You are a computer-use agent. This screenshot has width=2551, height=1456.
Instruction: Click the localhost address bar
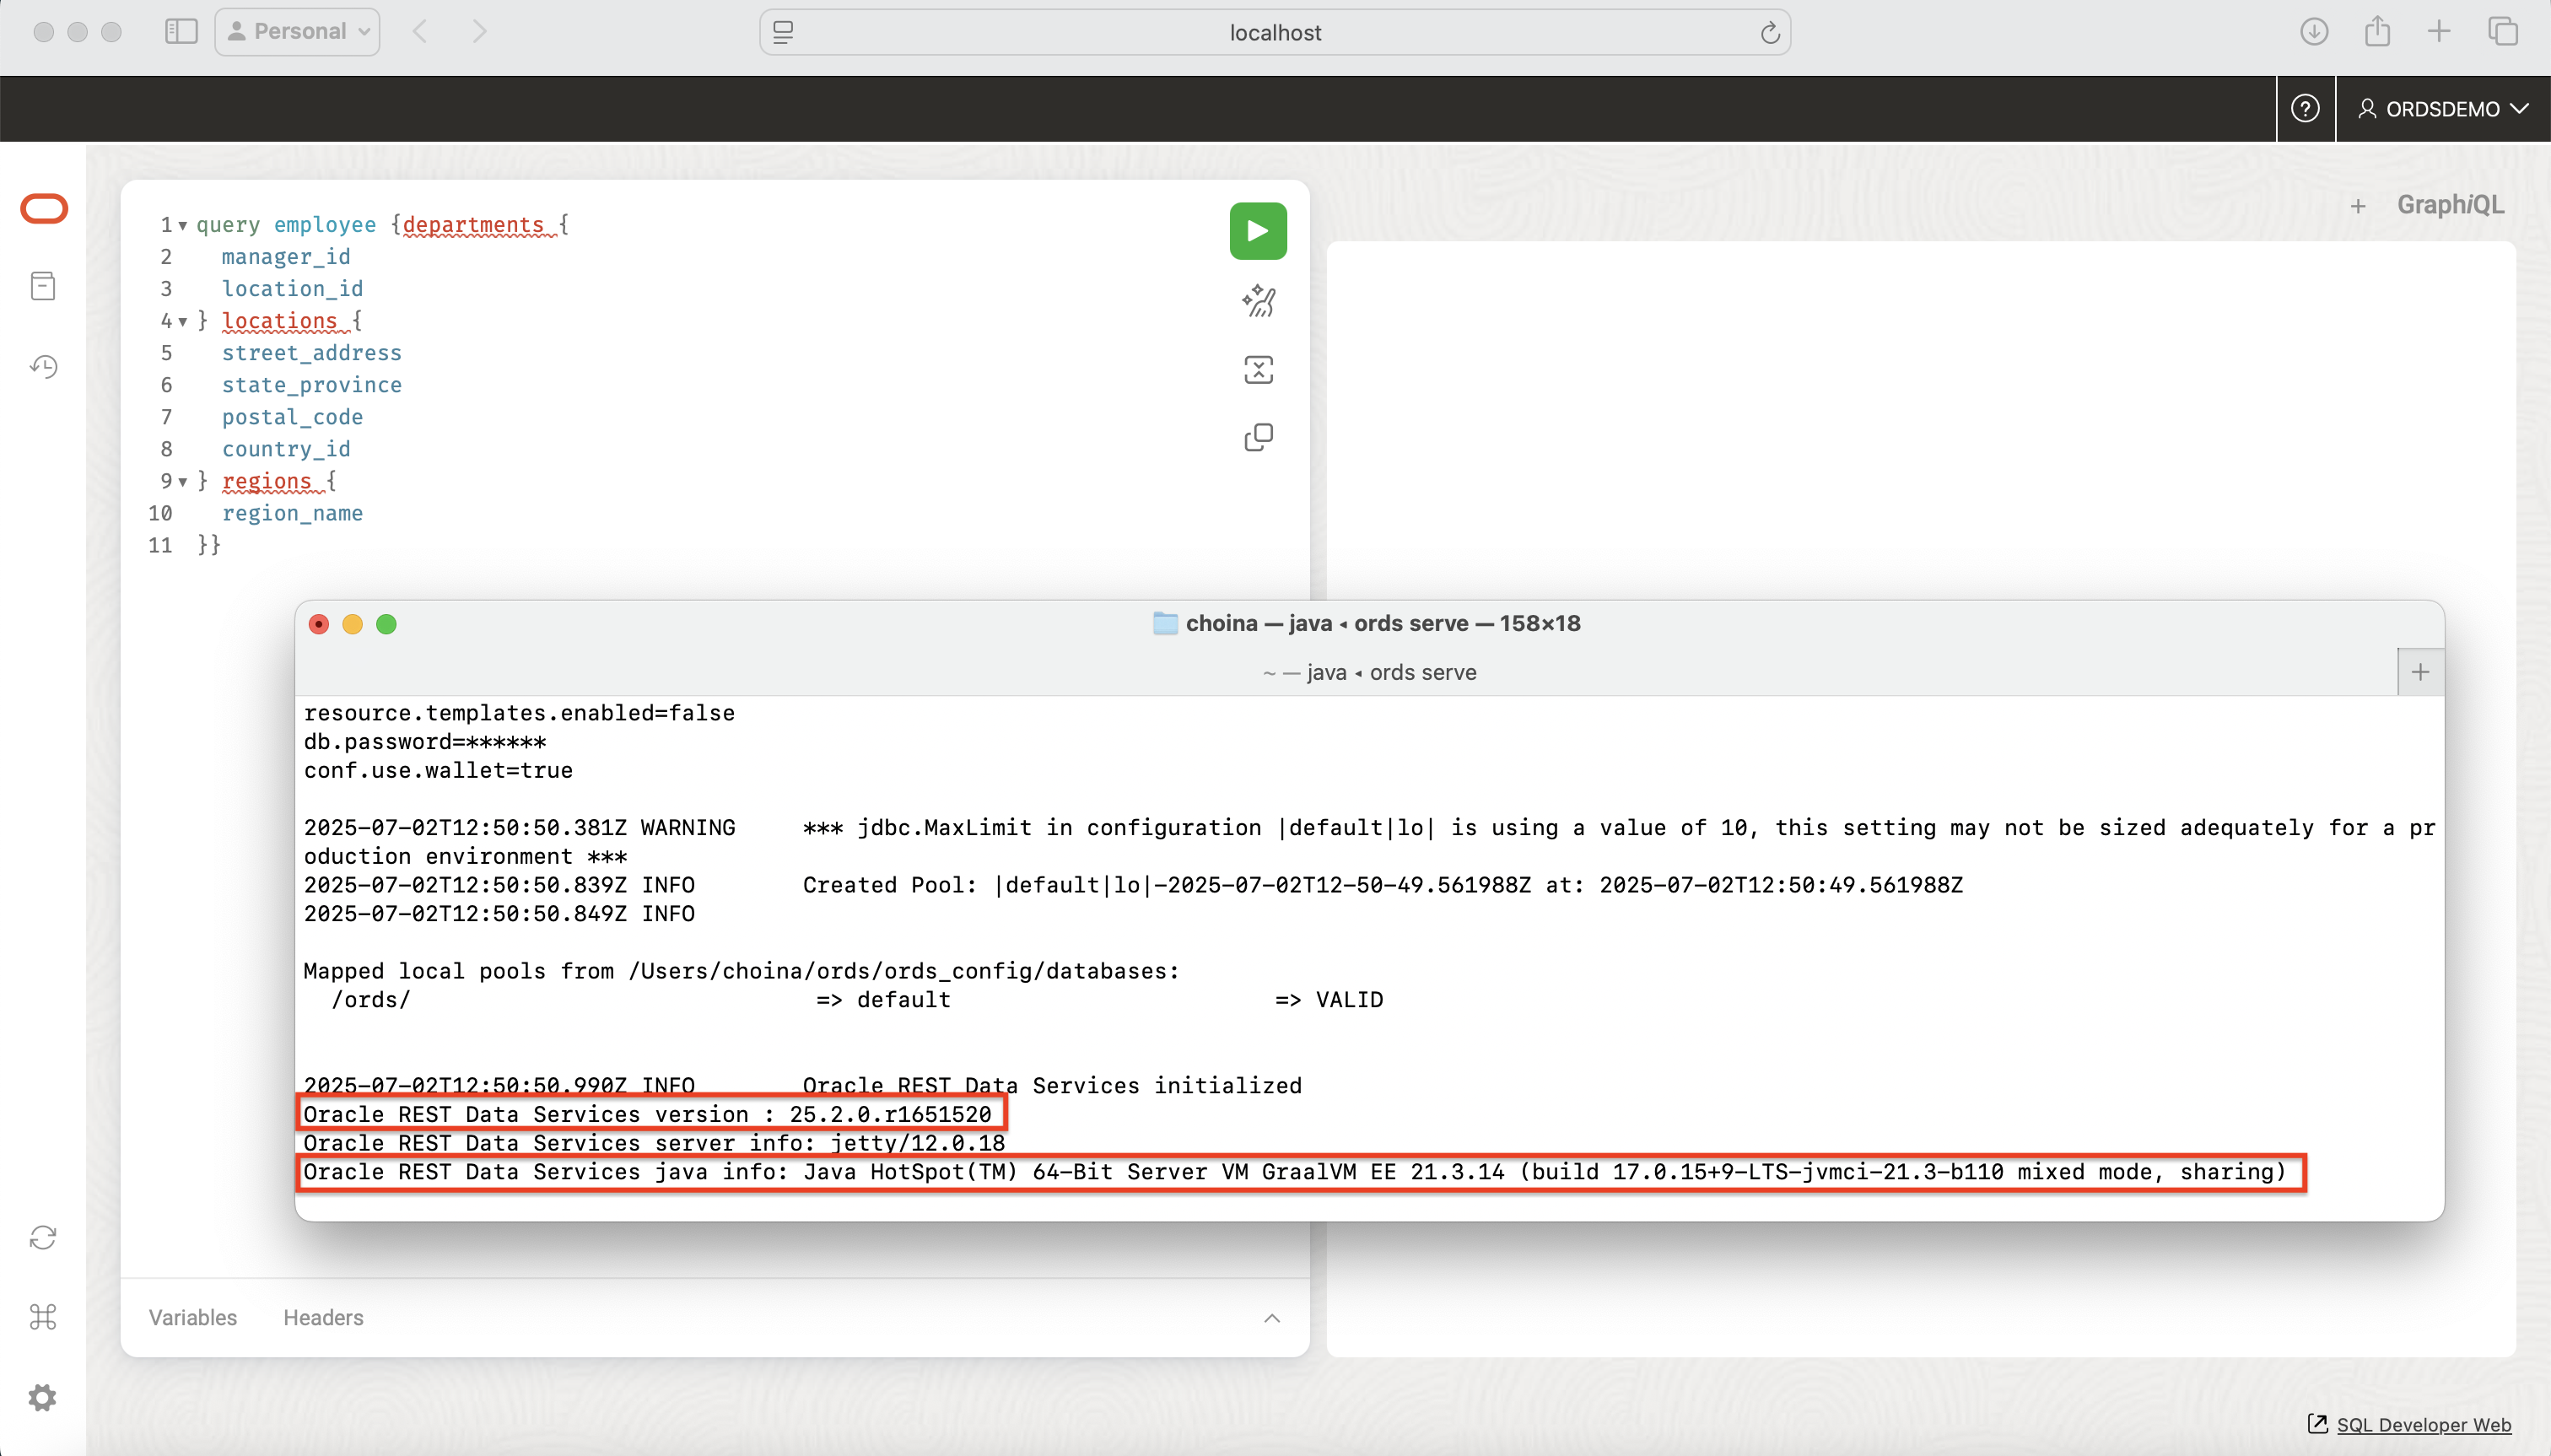(1274, 33)
